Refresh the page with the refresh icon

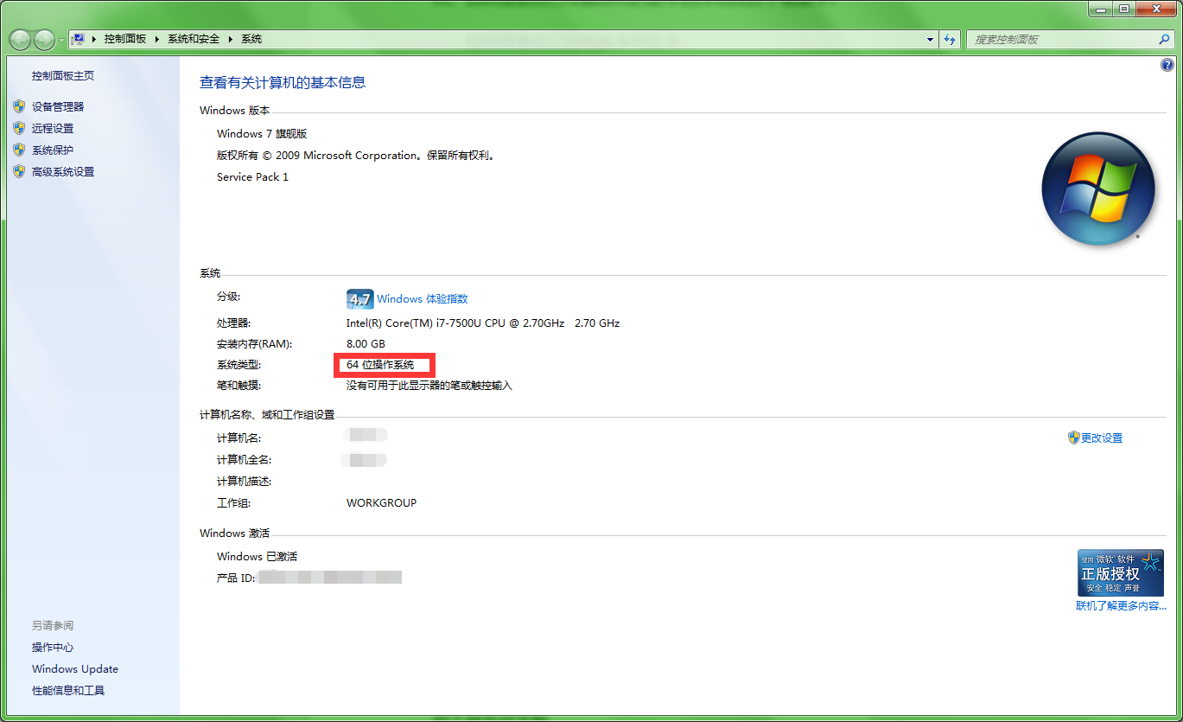coord(950,40)
